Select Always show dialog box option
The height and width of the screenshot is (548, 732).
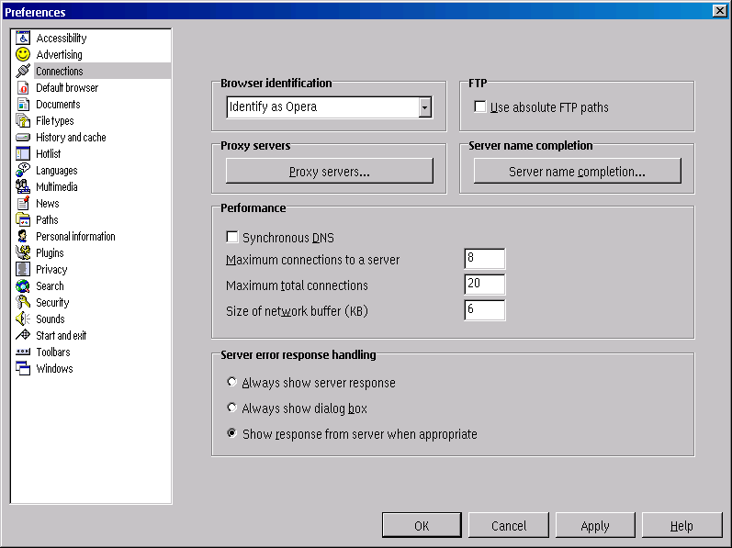231,408
